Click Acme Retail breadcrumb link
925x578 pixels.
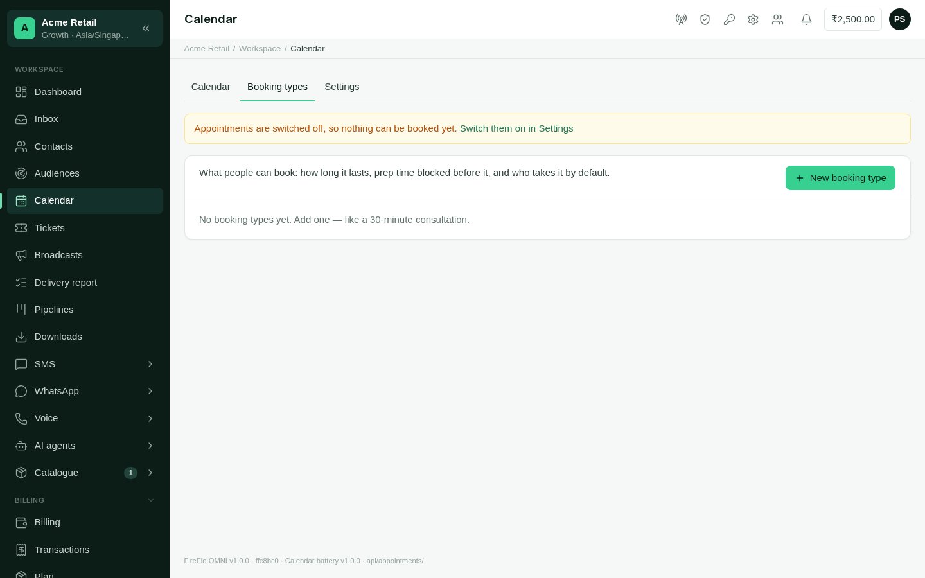pos(207,49)
